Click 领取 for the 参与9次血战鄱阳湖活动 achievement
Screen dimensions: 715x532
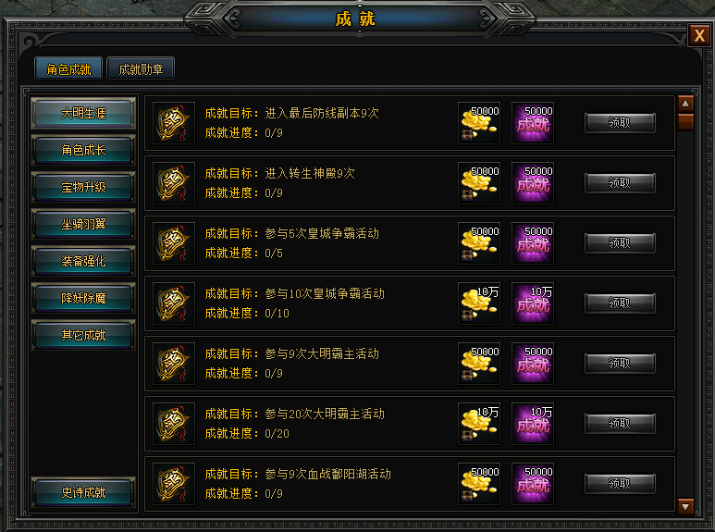pyautogui.click(x=620, y=484)
